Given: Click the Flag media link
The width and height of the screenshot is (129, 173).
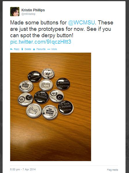Looking at the screenshot, I should 113,170.
